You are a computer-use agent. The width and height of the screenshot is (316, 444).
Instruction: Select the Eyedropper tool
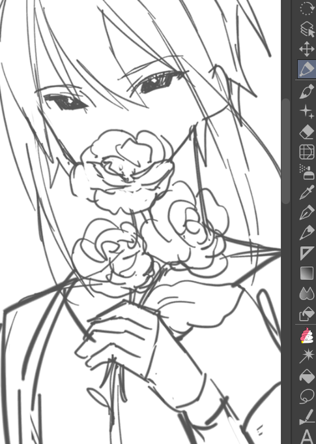click(x=306, y=192)
